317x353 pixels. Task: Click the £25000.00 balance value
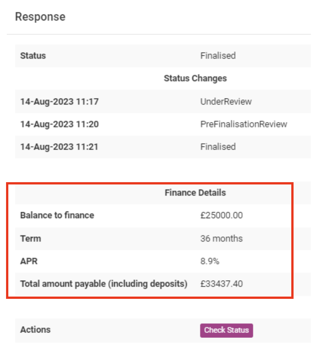pyautogui.click(x=222, y=216)
